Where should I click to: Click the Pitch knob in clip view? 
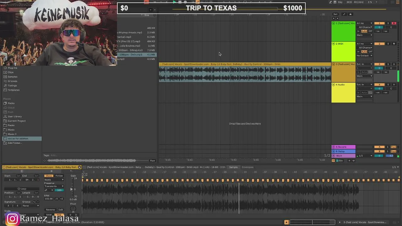pos(73,208)
